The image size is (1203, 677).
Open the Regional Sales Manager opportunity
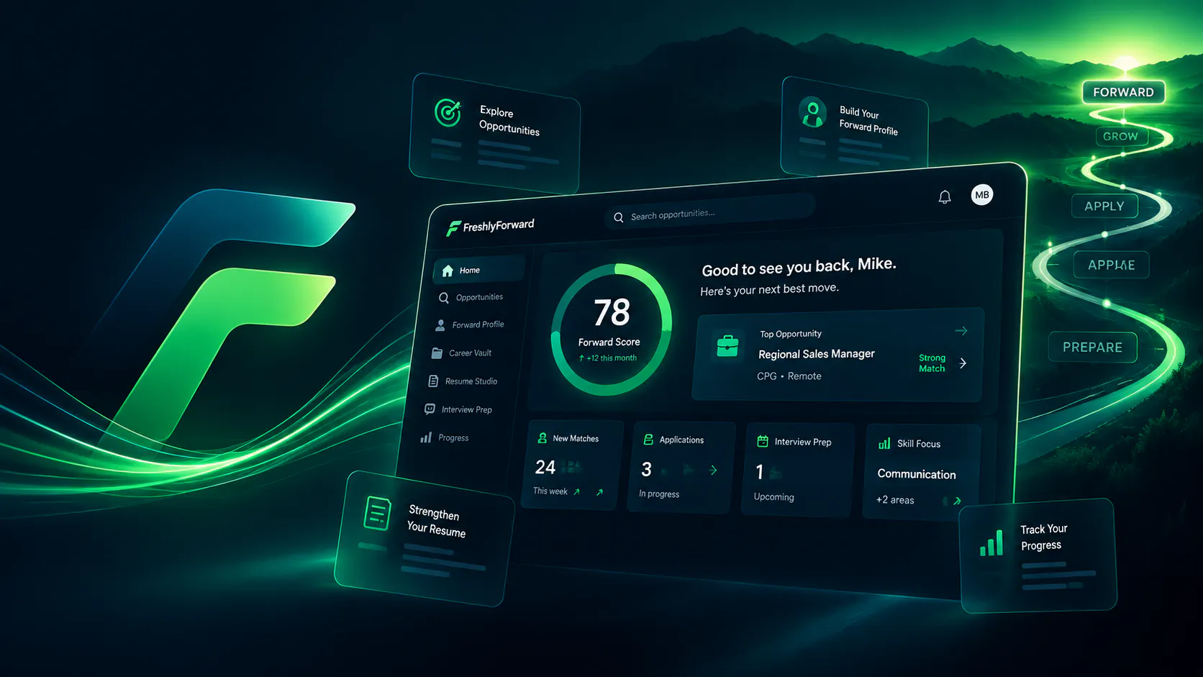click(817, 354)
